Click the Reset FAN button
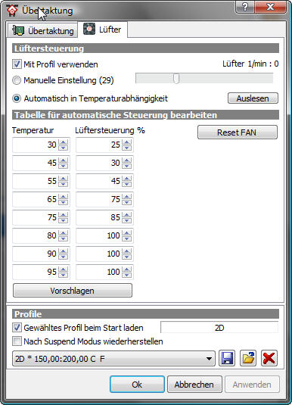This screenshot has width=292, height=405. click(x=238, y=132)
